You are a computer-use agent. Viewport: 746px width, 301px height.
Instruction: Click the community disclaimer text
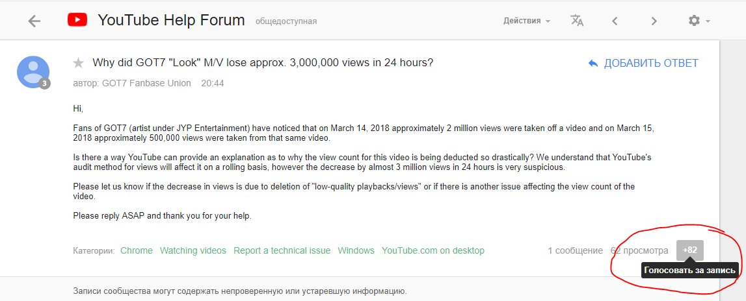(240, 291)
